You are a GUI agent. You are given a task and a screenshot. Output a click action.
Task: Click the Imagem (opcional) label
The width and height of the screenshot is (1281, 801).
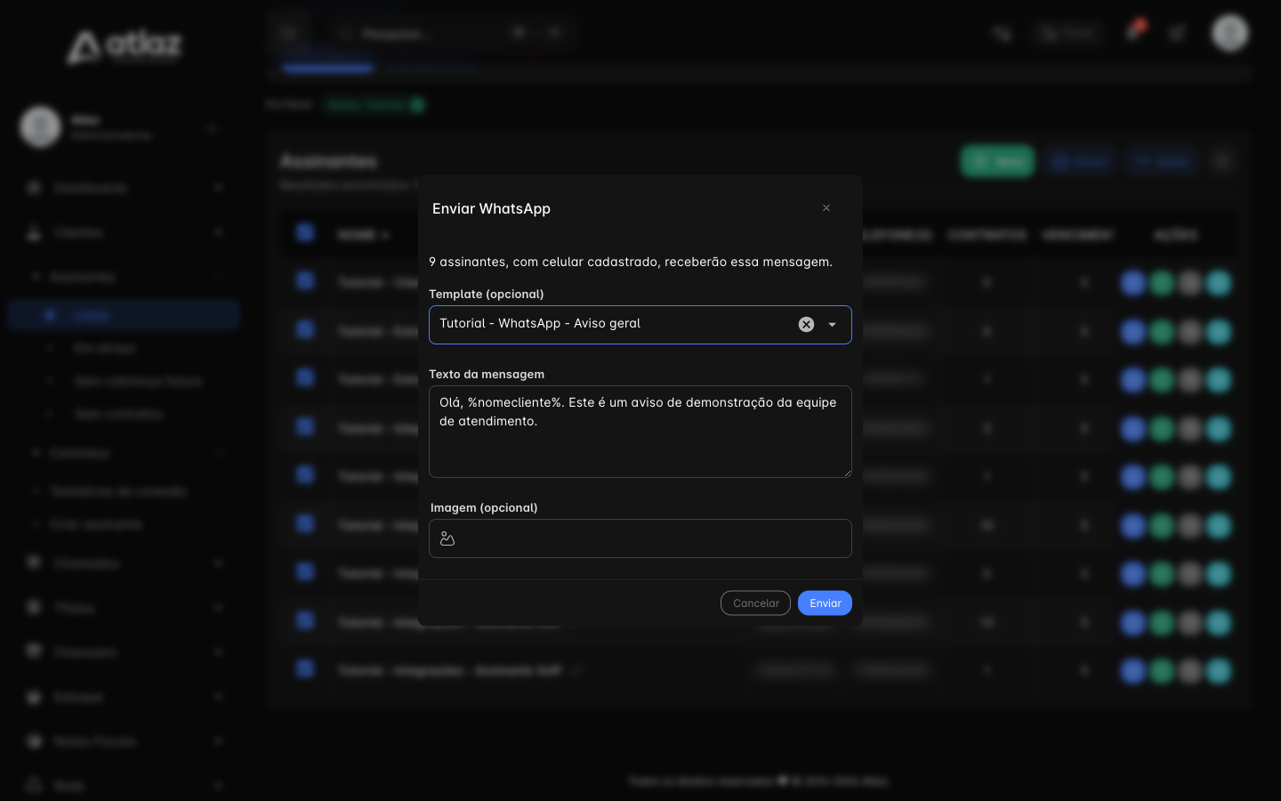pos(484,507)
